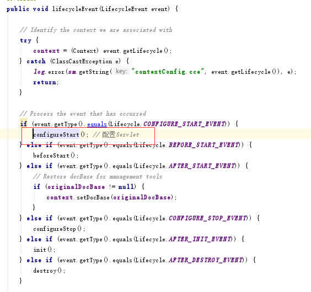Click the '(Context)' cast expression
This screenshot has width=311, height=292.
pyautogui.click(x=85, y=51)
